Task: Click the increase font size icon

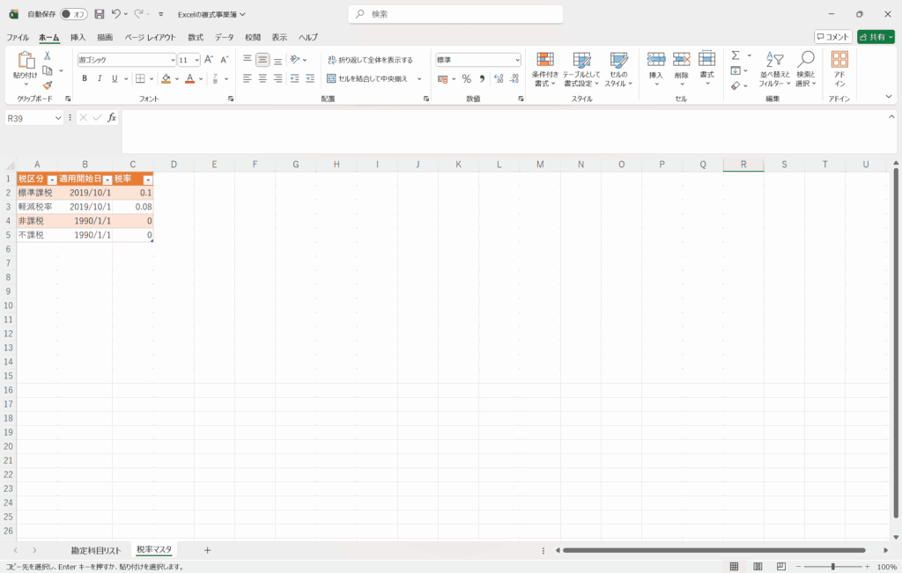Action: (x=209, y=60)
